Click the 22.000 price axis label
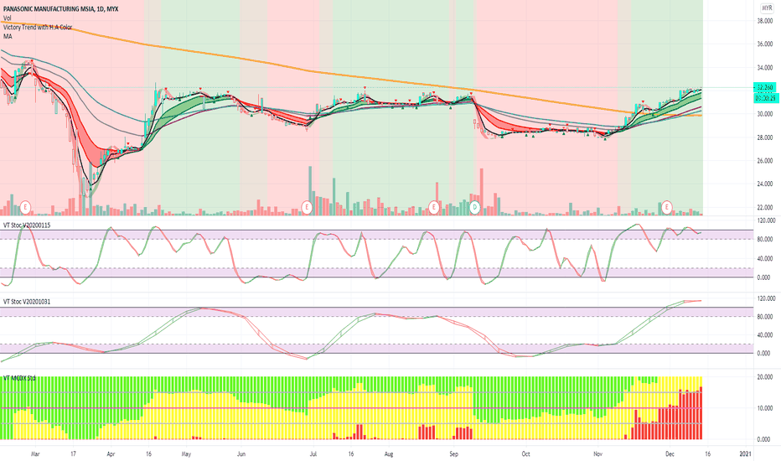781x461 pixels. coord(764,207)
